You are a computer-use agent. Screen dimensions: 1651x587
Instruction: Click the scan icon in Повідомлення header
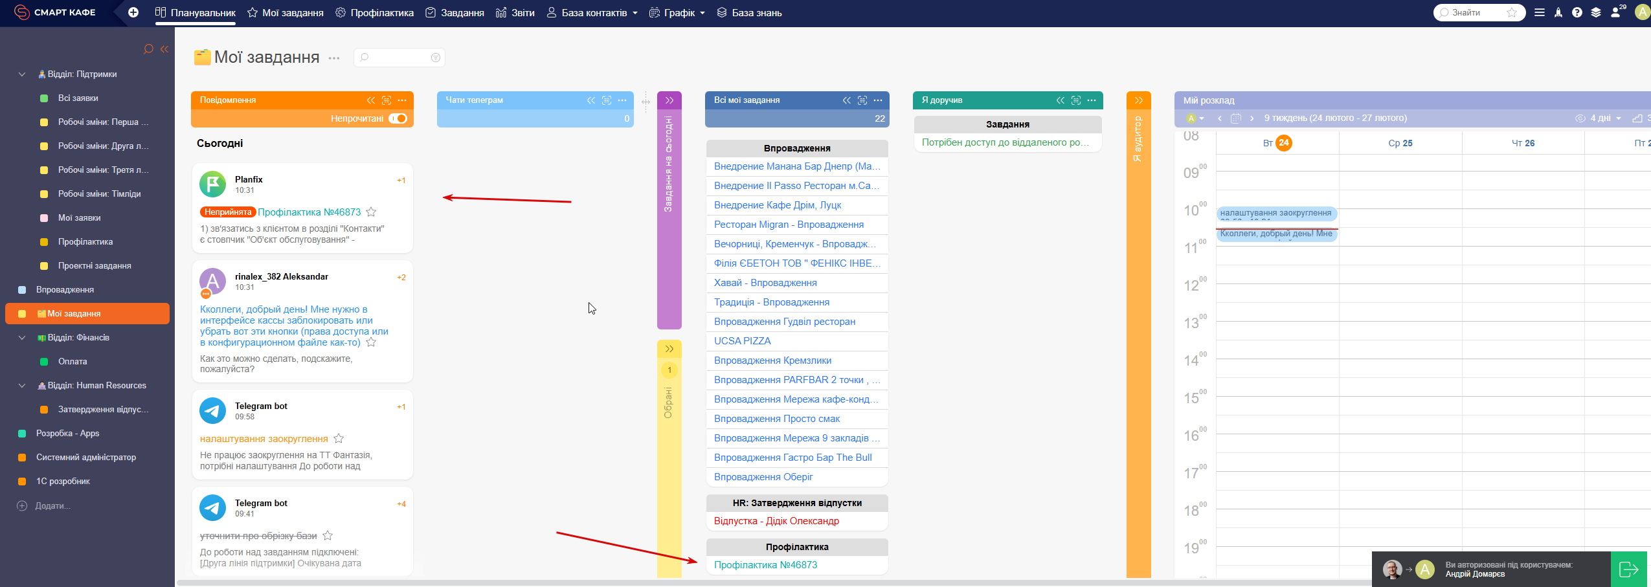387,100
